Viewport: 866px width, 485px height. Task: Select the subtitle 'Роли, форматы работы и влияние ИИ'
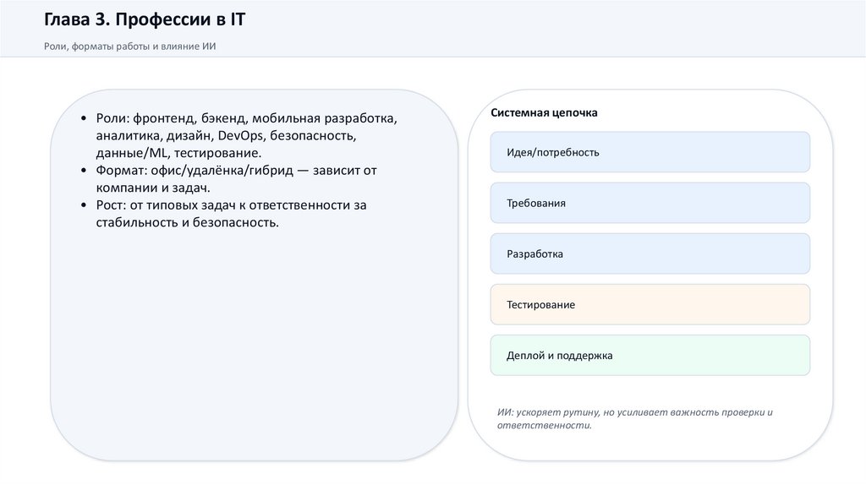pyautogui.click(x=130, y=46)
